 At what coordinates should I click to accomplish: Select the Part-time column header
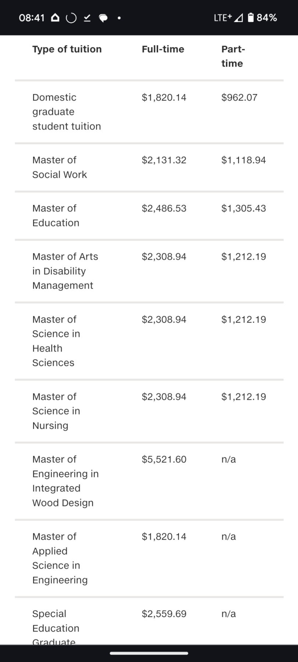pos(233,56)
